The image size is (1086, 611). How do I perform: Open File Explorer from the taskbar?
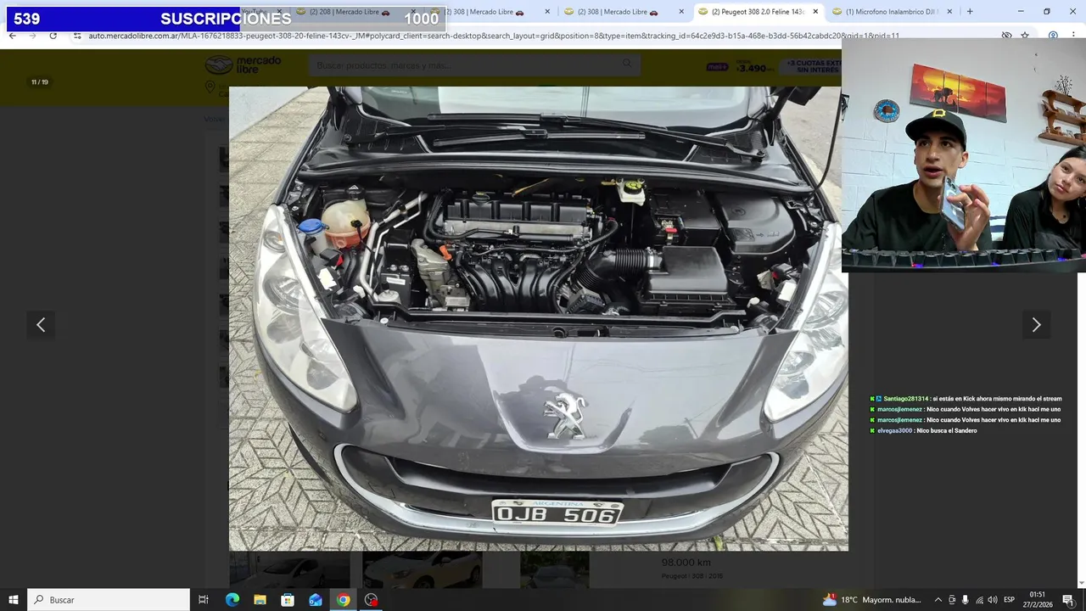tap(260, 600)
